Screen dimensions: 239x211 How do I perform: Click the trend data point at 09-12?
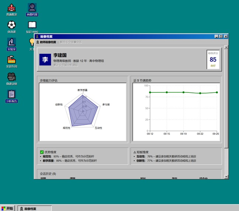tap(150, 92)
